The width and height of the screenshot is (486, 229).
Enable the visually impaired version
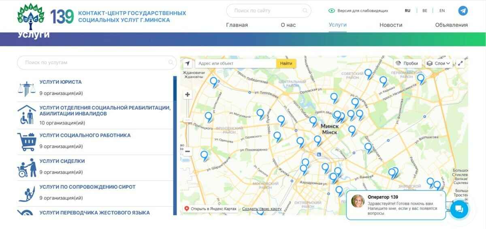coord(358,11)
